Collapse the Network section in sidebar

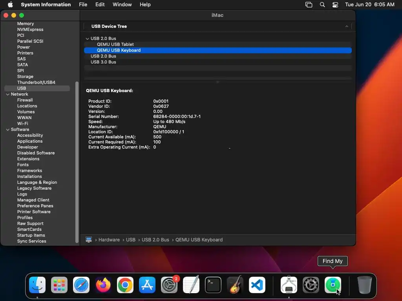coord(8,94)
